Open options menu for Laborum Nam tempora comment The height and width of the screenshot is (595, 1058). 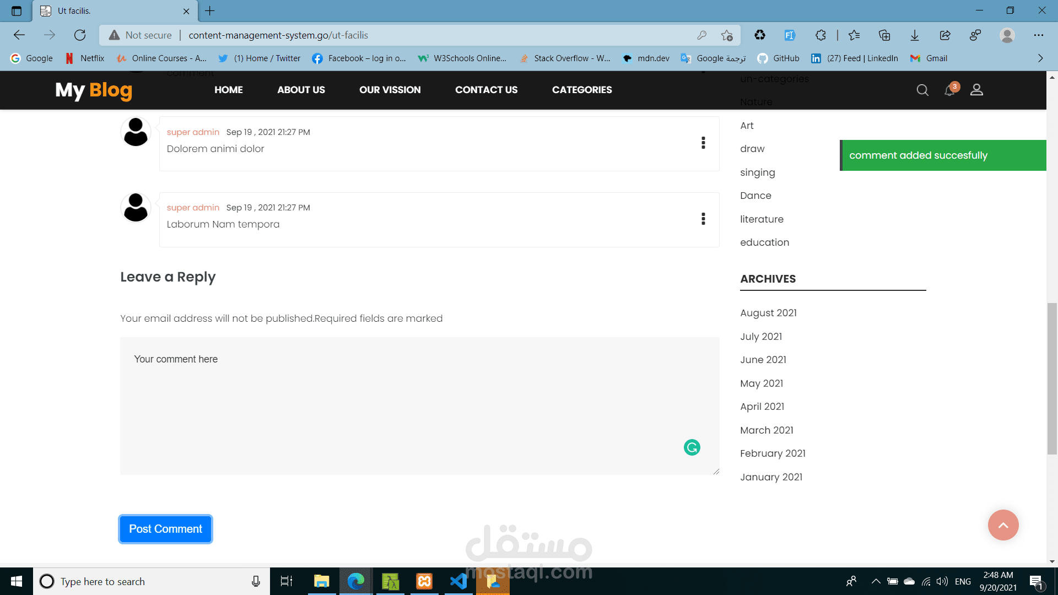703,219
